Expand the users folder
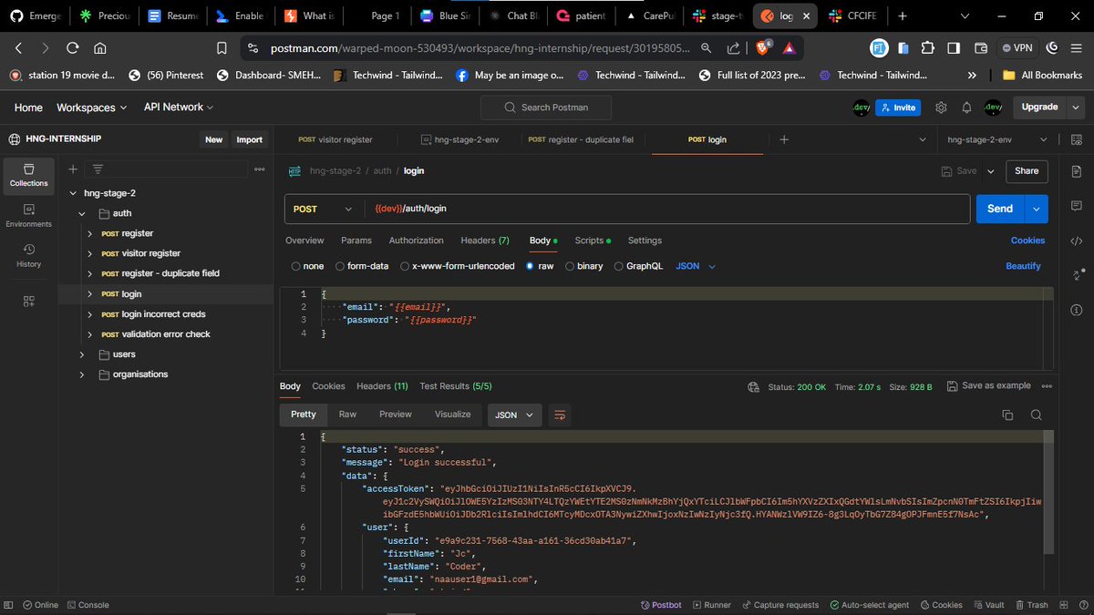Screen dimensions: 1094x615 click(x=81, y=354)
